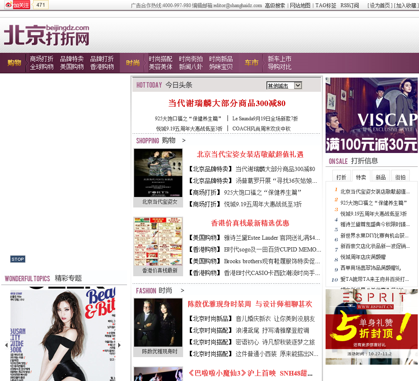The width and height of the screenshot is (419, 381).
Task: Open ranked item 8 西单商场翡翠饰品满额赠礼
Action: click(x=370, y=268)
